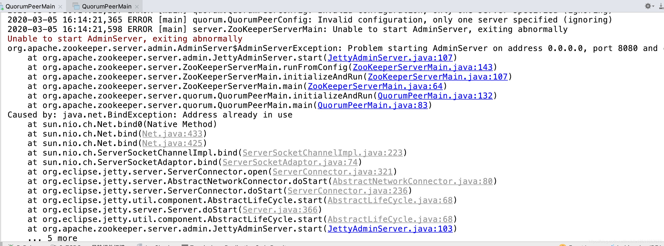Open Server.java:366 link

point(280,210)
